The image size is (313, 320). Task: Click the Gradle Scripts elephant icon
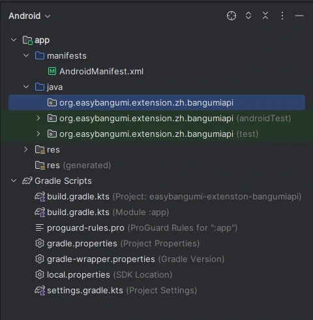coord(27,181)
